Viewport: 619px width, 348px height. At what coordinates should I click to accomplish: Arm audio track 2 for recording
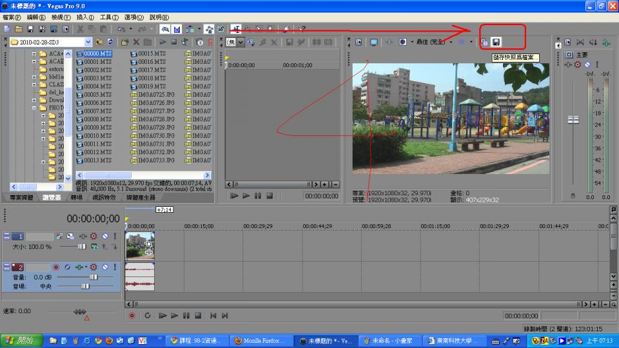56,267
